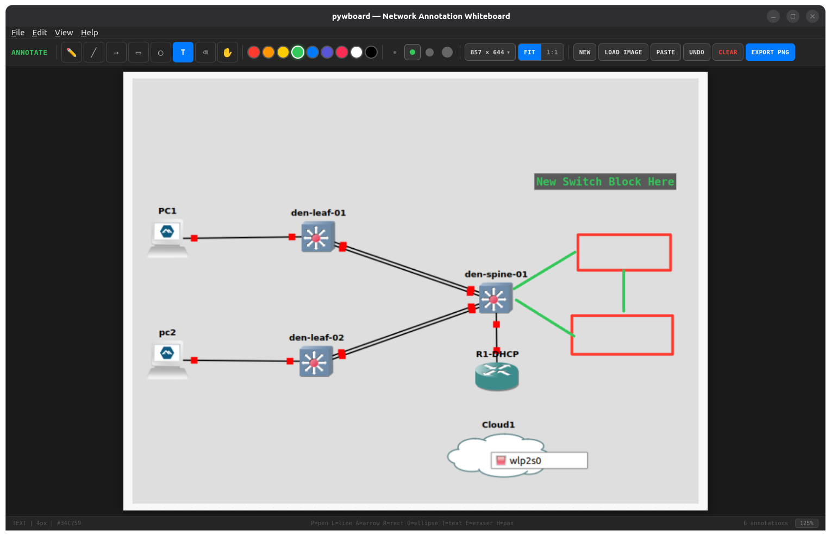Screen dimensions: 831x536
Task: Select the Ellipse tool
Action: click(160, 52)
